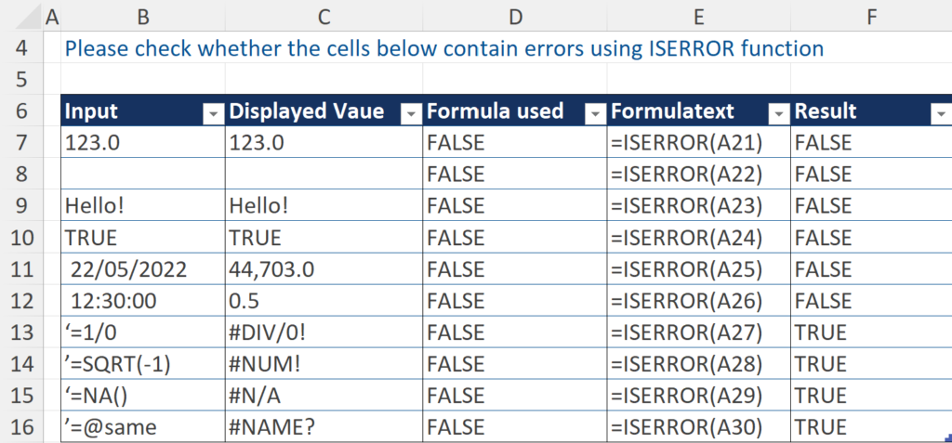Image resolution: width=952 pixels, height=443 pixels.
Task: Select column E header
Action: point(697,16)
